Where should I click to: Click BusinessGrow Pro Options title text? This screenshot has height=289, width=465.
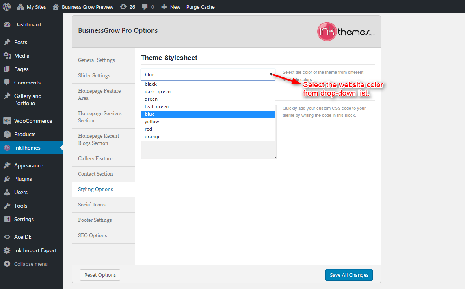pos(118,30)
